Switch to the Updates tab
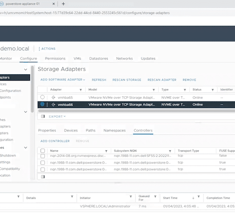 click(x=148, y=59)
